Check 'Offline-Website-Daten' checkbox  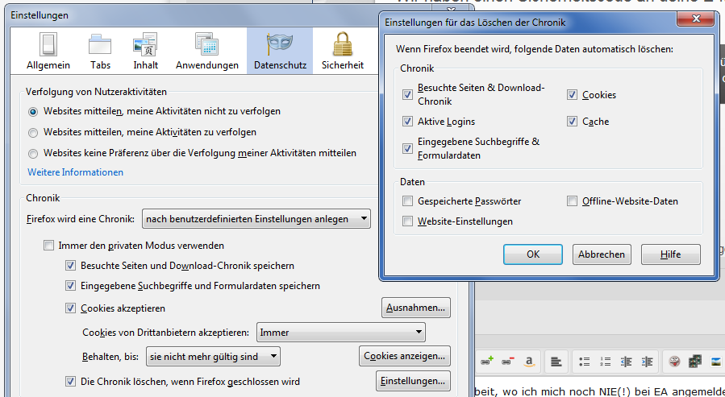click(x=572, y=201)
